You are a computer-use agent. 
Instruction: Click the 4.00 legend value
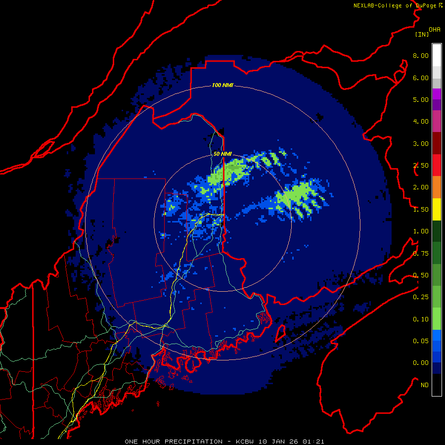[421, 122]
